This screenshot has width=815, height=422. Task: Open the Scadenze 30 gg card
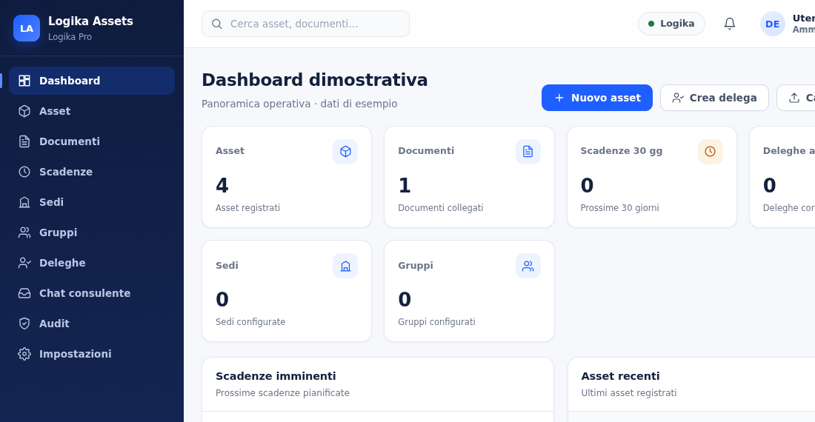[652, 177]
